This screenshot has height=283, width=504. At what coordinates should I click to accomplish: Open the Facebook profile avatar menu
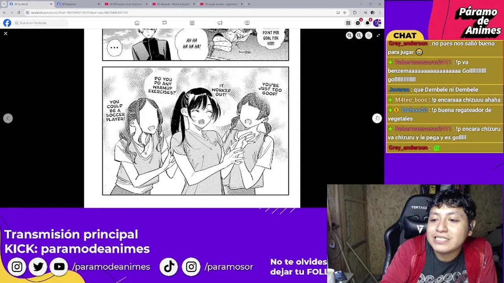tap(377, 23)
